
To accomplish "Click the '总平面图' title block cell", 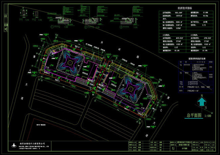I will [184, 148].
